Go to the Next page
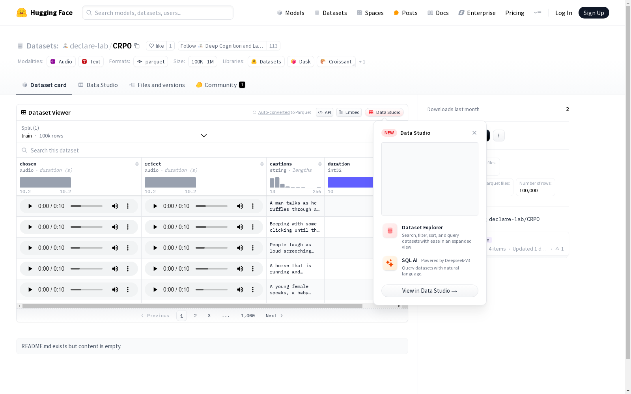Image resolution: width=631 pixels, height=394 pixels. click(x=274, y=316)
